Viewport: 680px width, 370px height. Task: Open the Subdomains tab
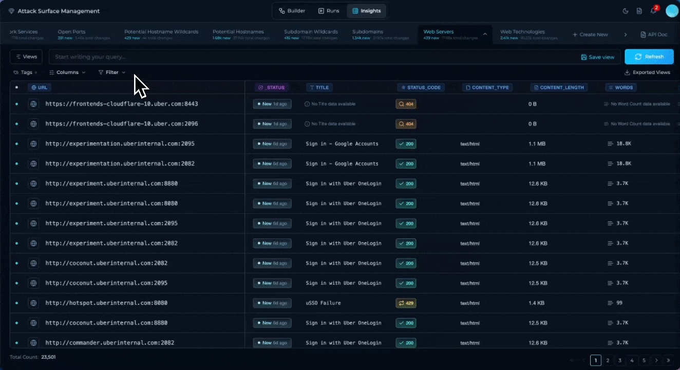(381, 34)
